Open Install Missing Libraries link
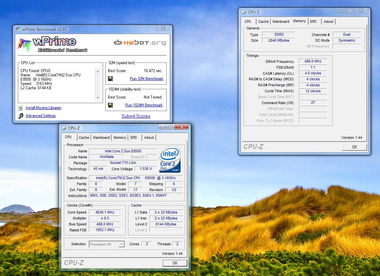 43,108
